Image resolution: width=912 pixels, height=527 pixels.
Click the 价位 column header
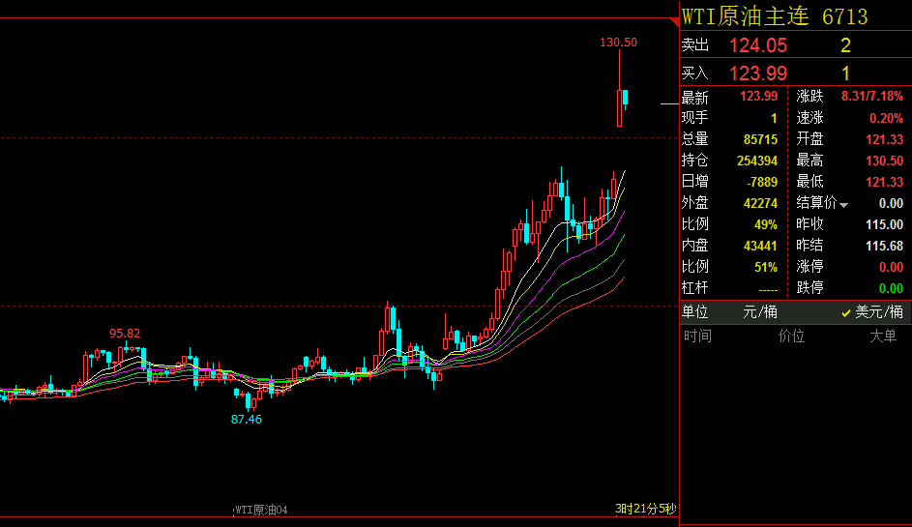tap(792, 336)
